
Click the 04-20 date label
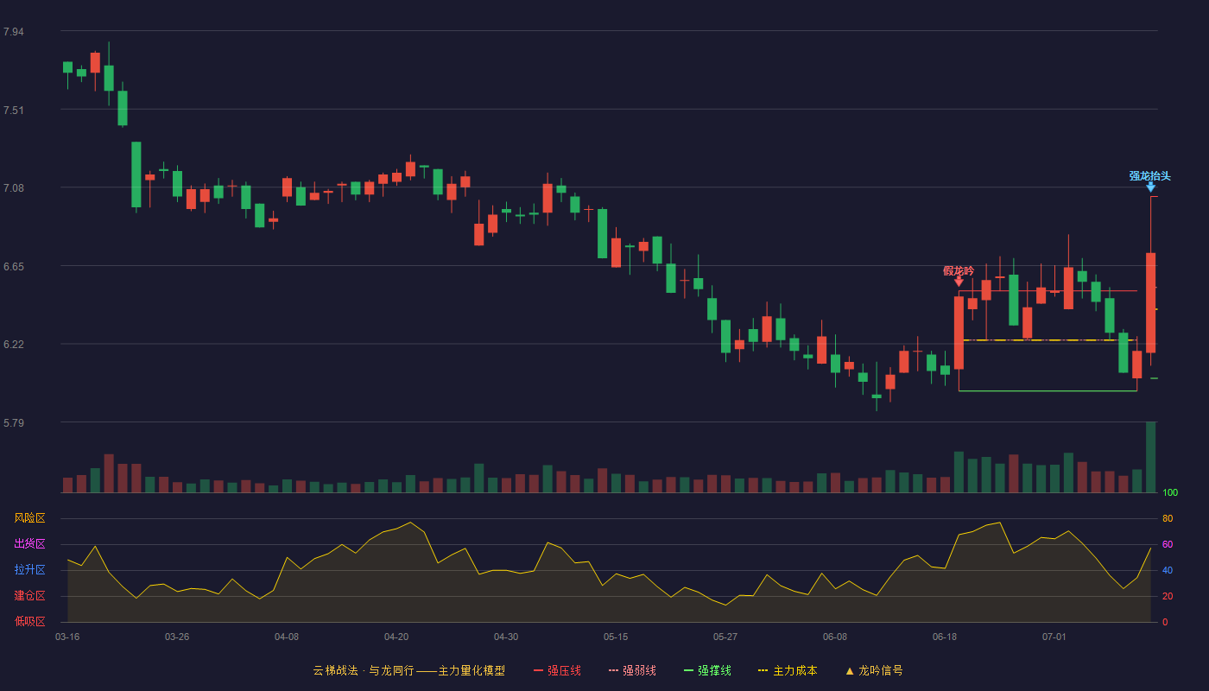point(396,637)
